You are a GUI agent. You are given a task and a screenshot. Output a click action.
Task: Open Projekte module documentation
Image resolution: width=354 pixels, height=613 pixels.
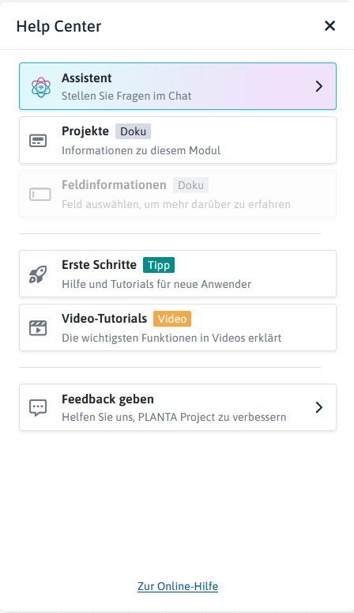(178, 140)
